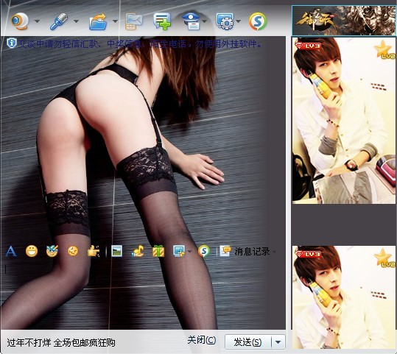Screen dimensions: 397x354
Task: Click the Sogou S icon in top toolbar
Action: pyautogui.click(x=258, y=21)
